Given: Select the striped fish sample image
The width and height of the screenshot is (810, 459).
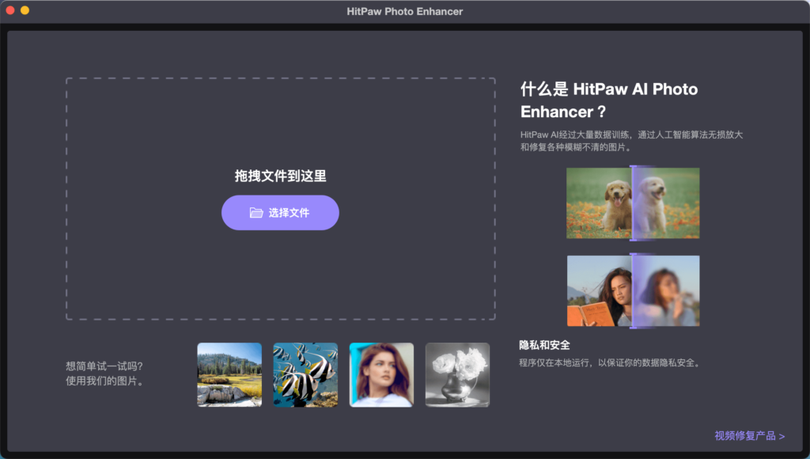Looking at the screenshot, I should [305, 375].
